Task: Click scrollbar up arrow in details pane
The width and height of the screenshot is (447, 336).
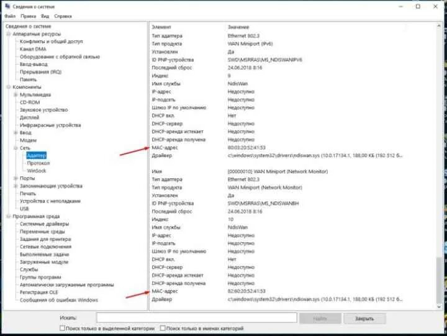Action: (439, 26)
